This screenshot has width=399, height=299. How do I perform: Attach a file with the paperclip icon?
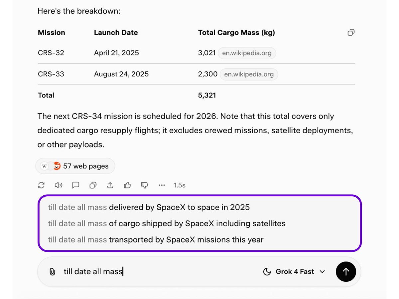click(x=52, y=272)
